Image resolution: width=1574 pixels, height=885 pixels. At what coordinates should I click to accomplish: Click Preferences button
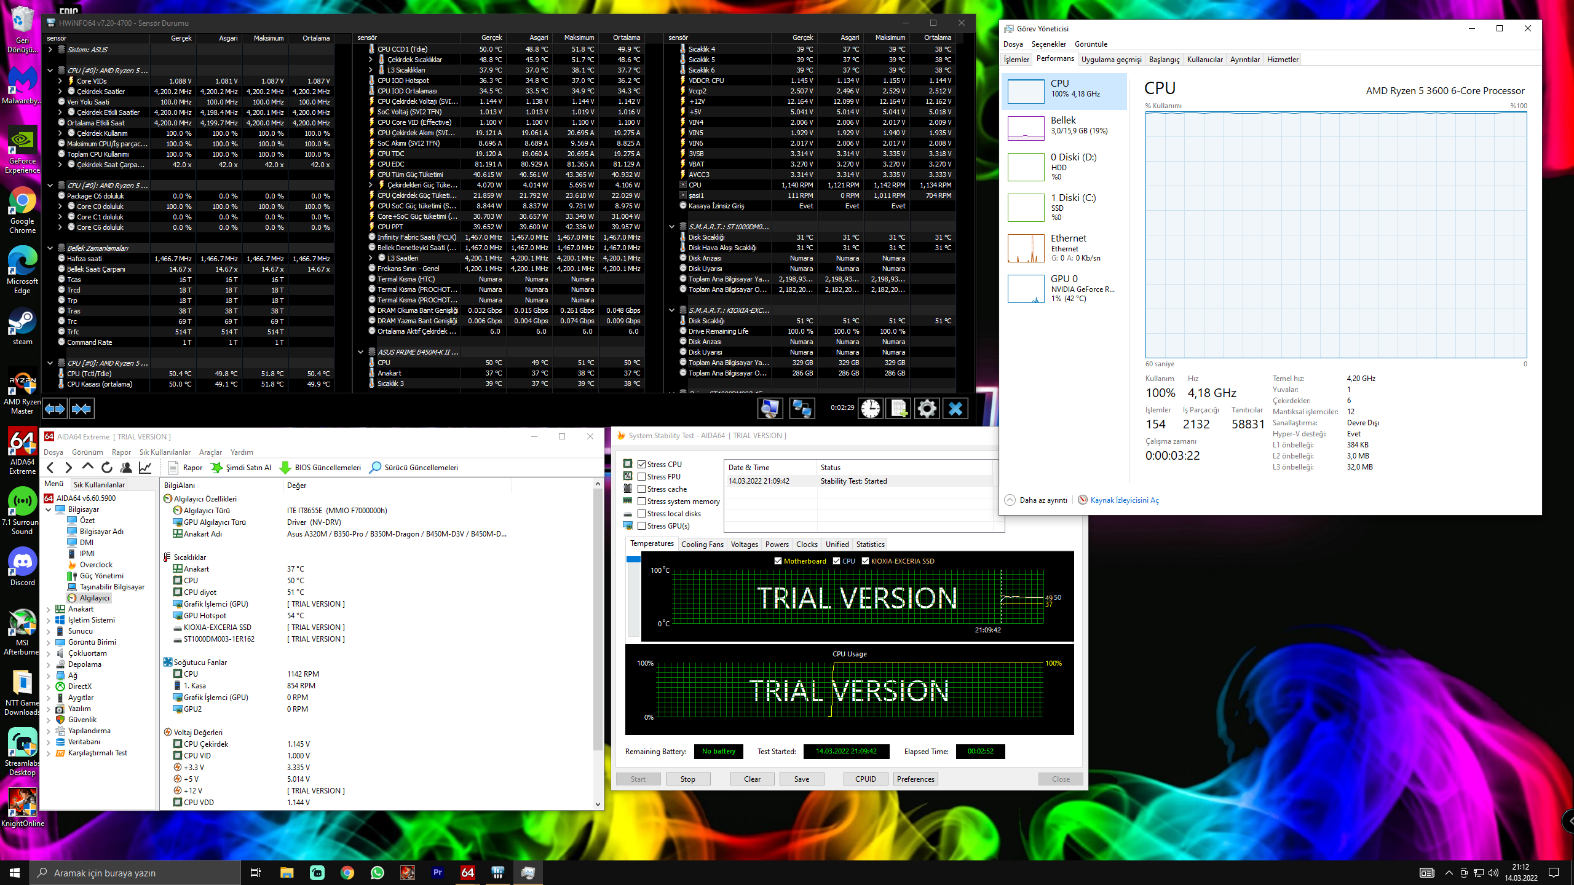(916, 779)
